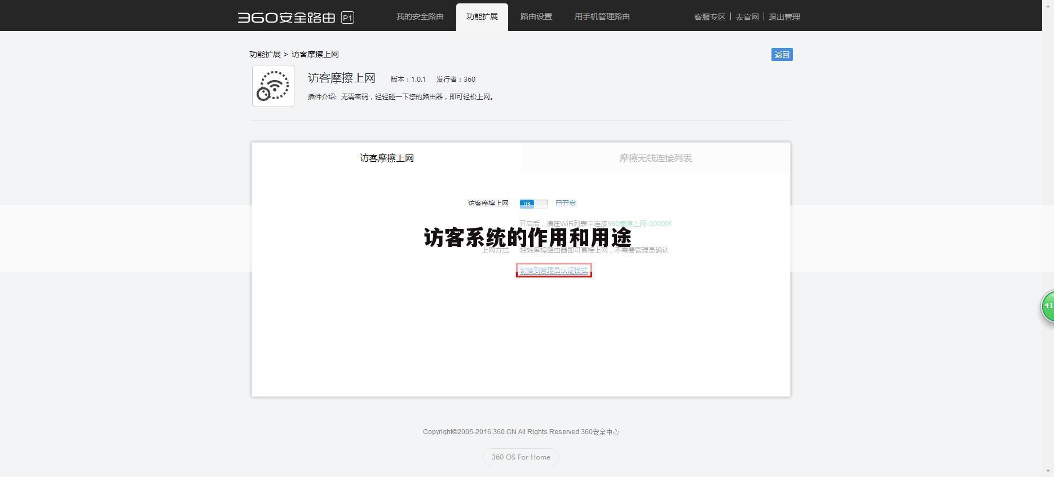Image resolution: width=1054 pixels, height=477 pixels.
Task: Click the plugin title 访客摩擦上网
Action: pyautogui.click(x=342, y=78)
